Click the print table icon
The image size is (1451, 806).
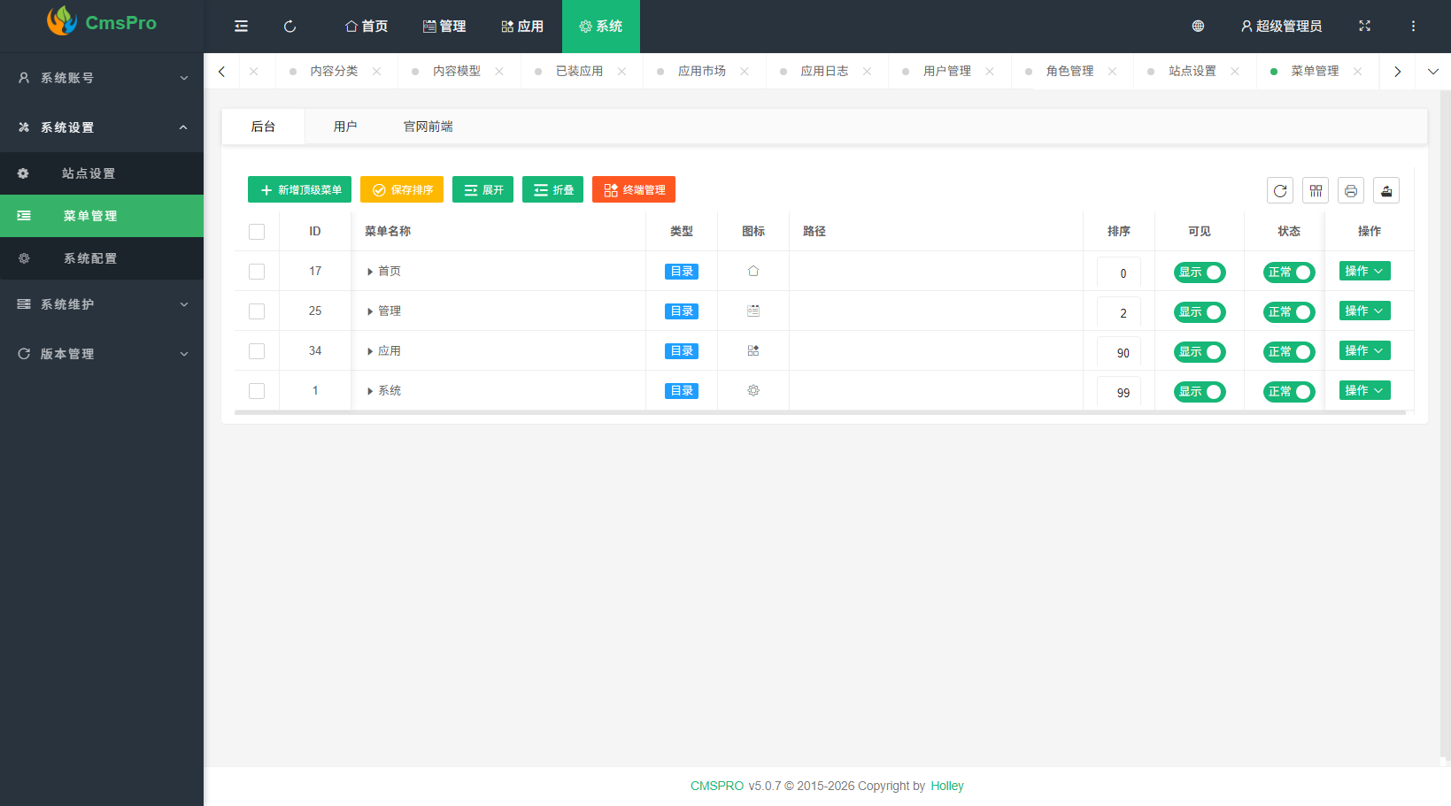(x=1351, y=190)
